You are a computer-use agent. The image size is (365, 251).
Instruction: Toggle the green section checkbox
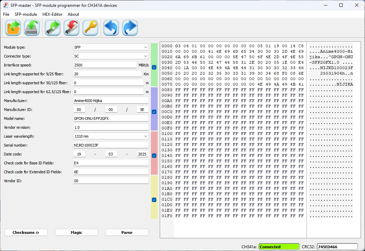click(154, 67)
